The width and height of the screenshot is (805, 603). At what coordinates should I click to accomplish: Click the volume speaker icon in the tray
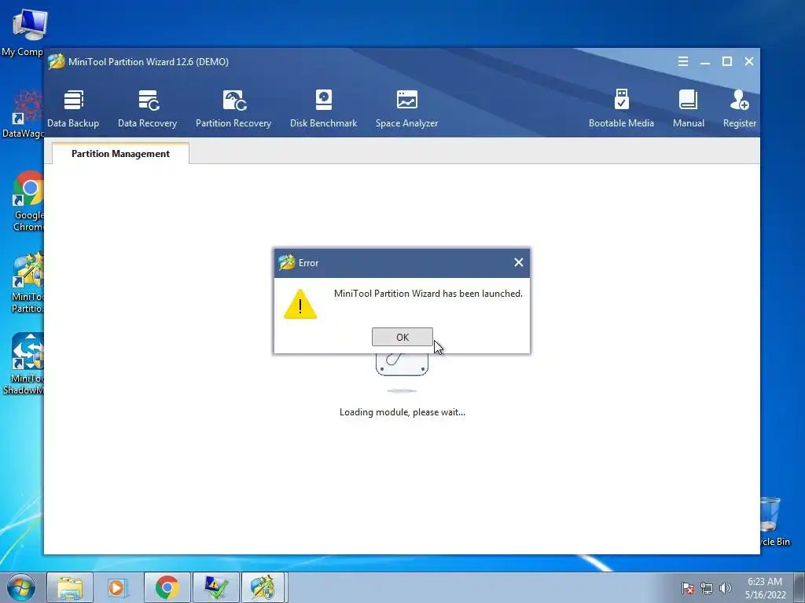pyautogui.click(x=726, y=588)
